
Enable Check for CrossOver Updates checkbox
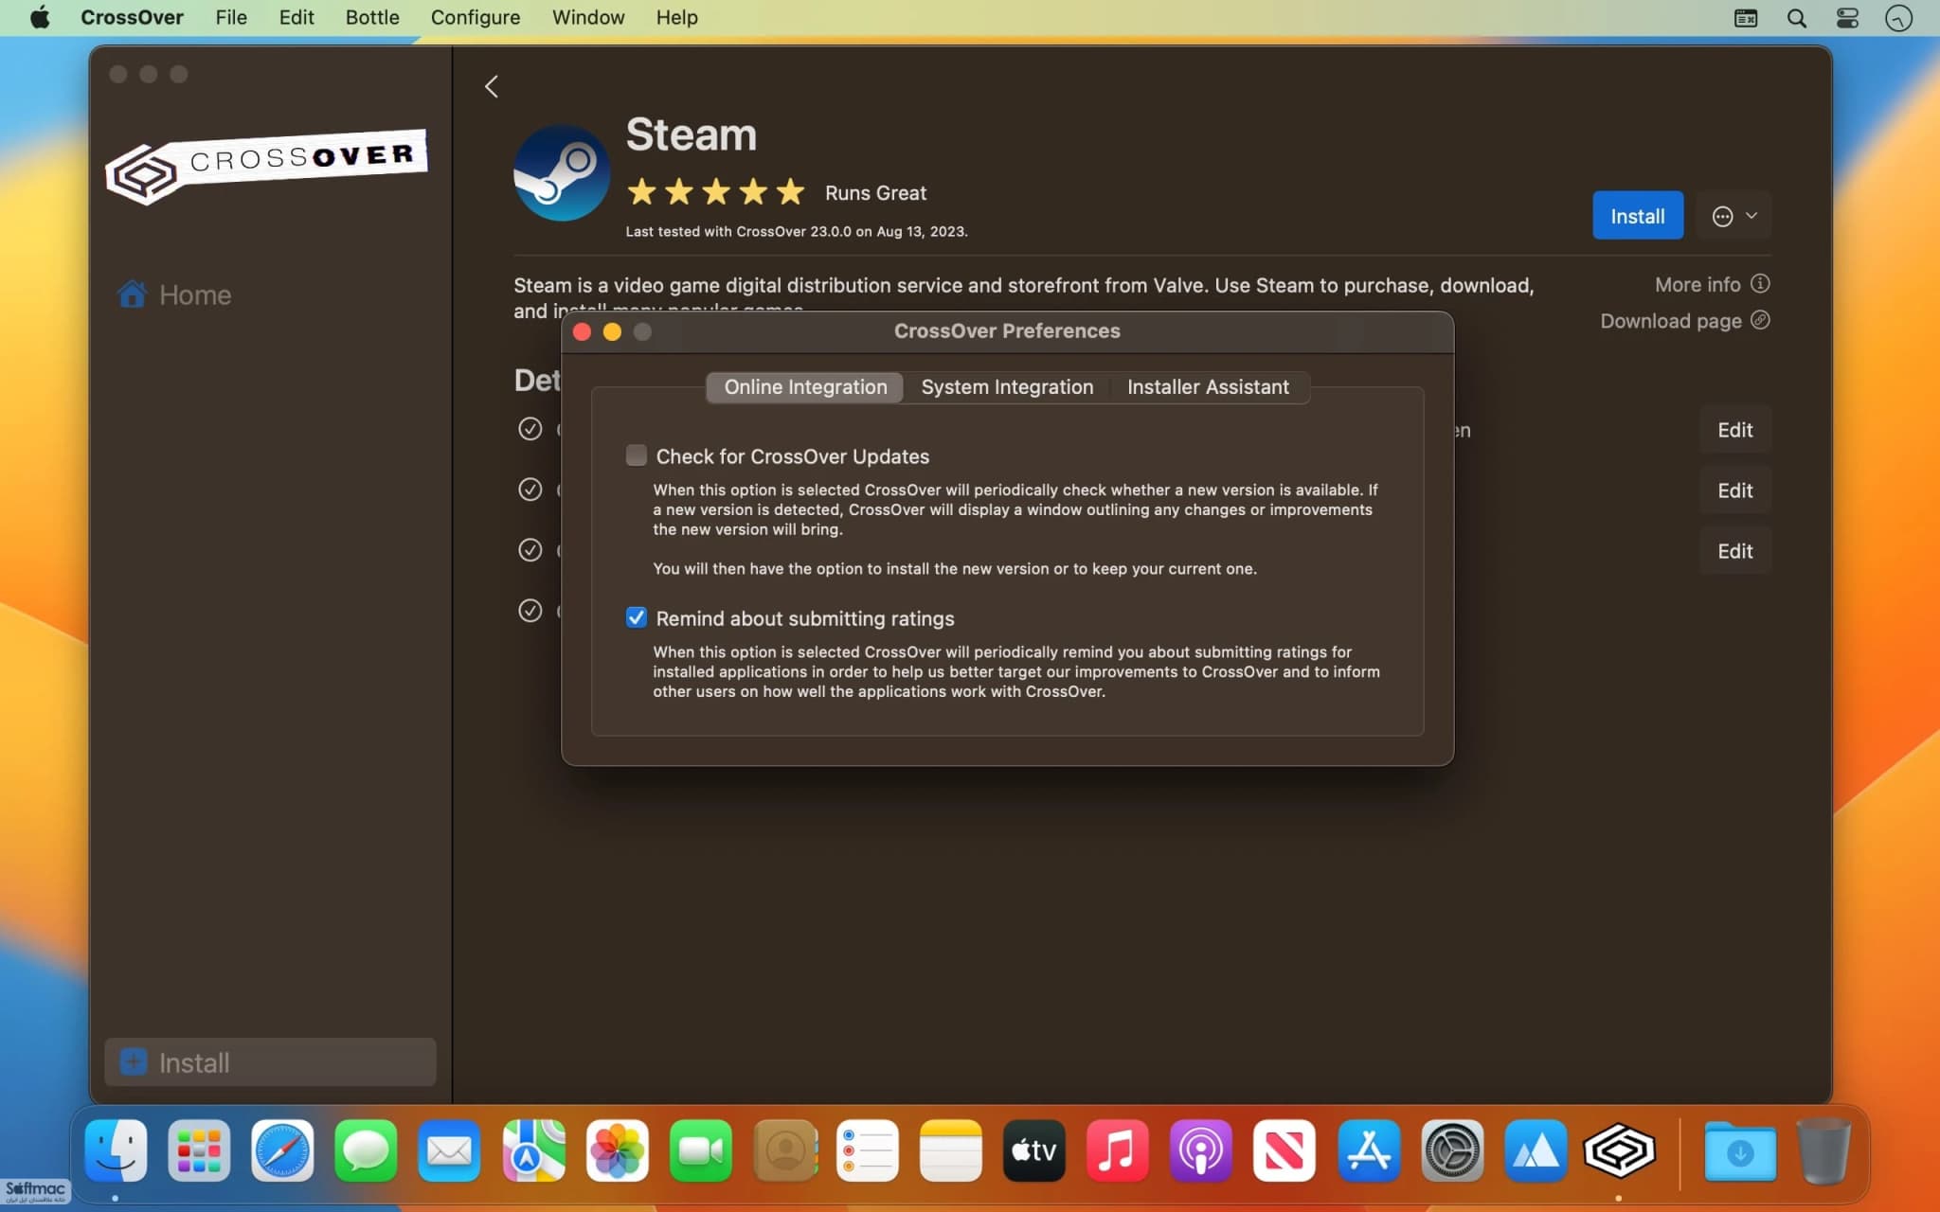click(637, 455)
